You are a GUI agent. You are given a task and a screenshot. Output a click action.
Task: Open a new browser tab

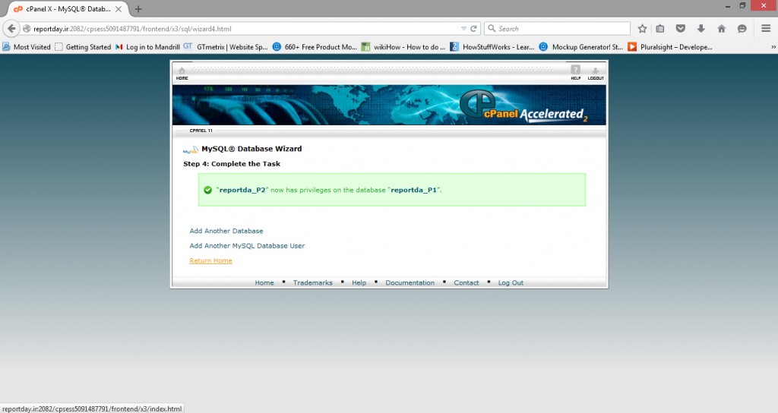tap(138, 8)
